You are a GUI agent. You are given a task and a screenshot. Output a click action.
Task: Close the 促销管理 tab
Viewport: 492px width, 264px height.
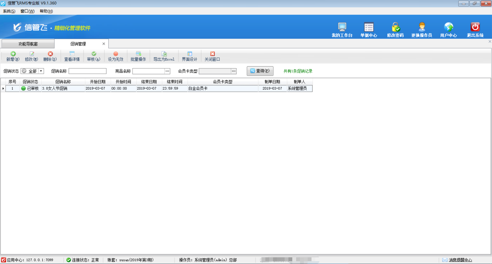(104, 44)
